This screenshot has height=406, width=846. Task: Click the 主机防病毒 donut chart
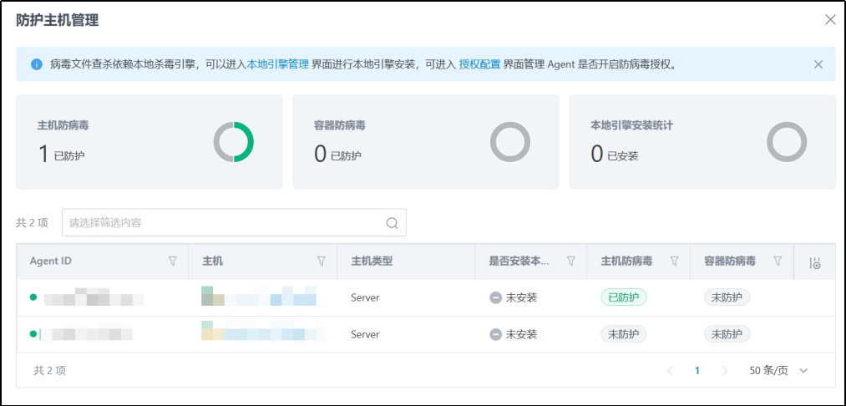(233, 142)
